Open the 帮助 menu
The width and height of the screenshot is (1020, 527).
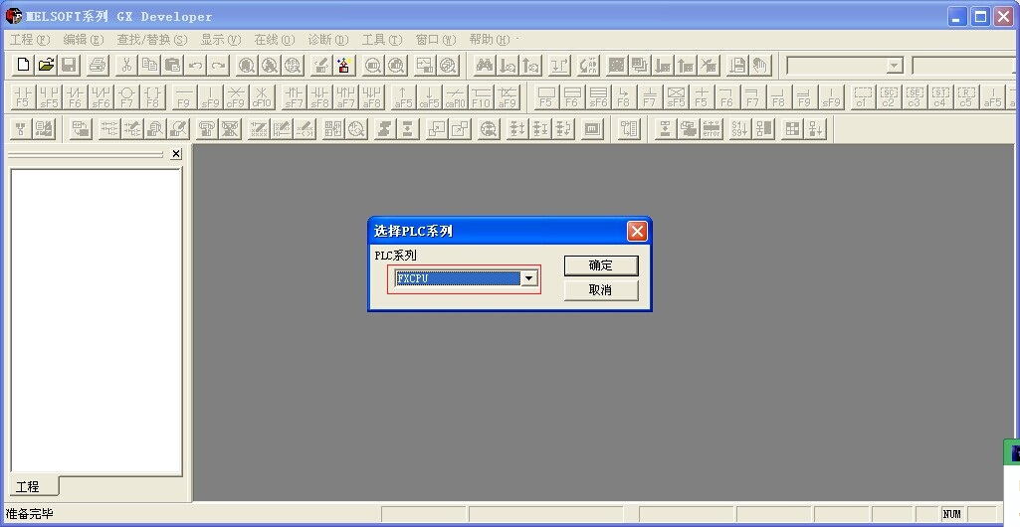(490, 40)
